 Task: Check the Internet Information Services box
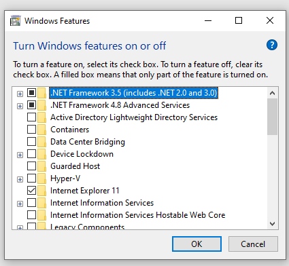point(31,203)
